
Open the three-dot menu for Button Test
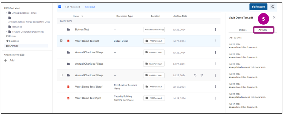[215, 30]
